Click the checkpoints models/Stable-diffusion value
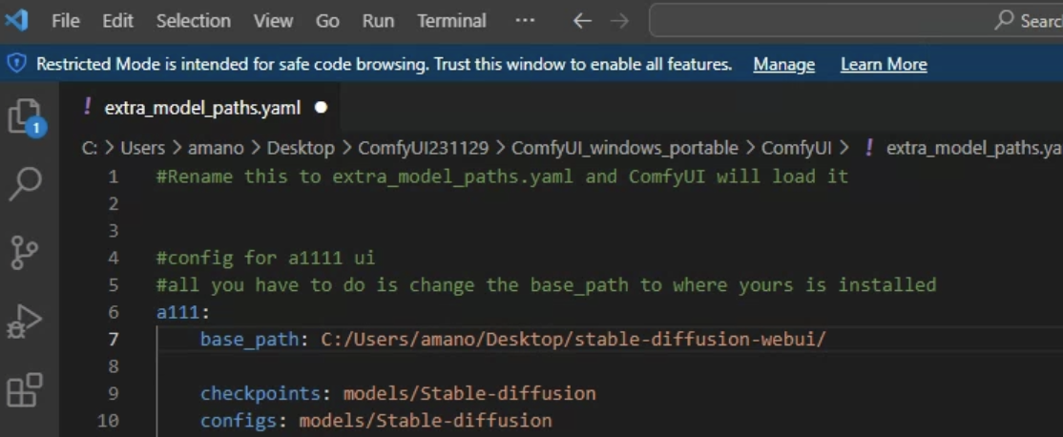This screenshot has width=1063, height=437. pyautogui.click(x=469, y=394)
